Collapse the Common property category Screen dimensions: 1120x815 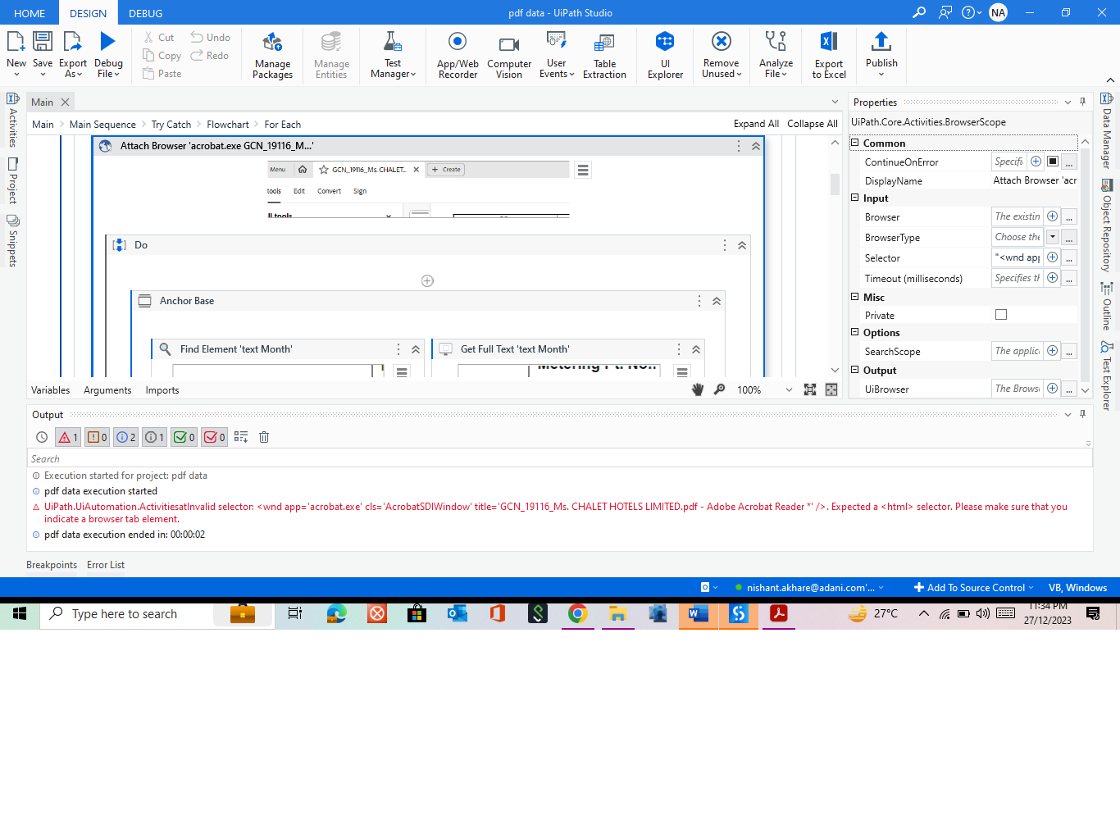pyautogui.click(x=854, y=143)
